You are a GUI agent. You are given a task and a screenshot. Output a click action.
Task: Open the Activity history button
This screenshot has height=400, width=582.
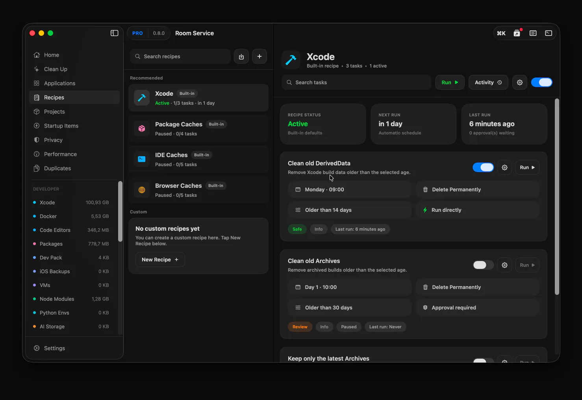coord(488,82)
